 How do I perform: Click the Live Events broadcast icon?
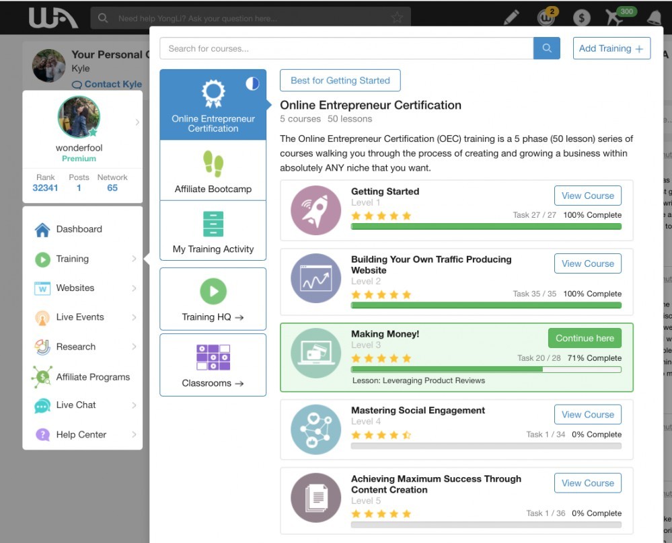[42, 318]
